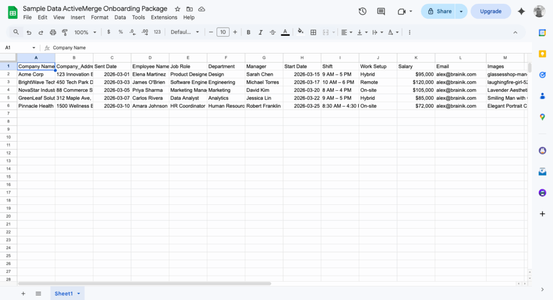Open Google Keep in side panel
Viewport: 553px width, 300px height.
coord(542,54)
